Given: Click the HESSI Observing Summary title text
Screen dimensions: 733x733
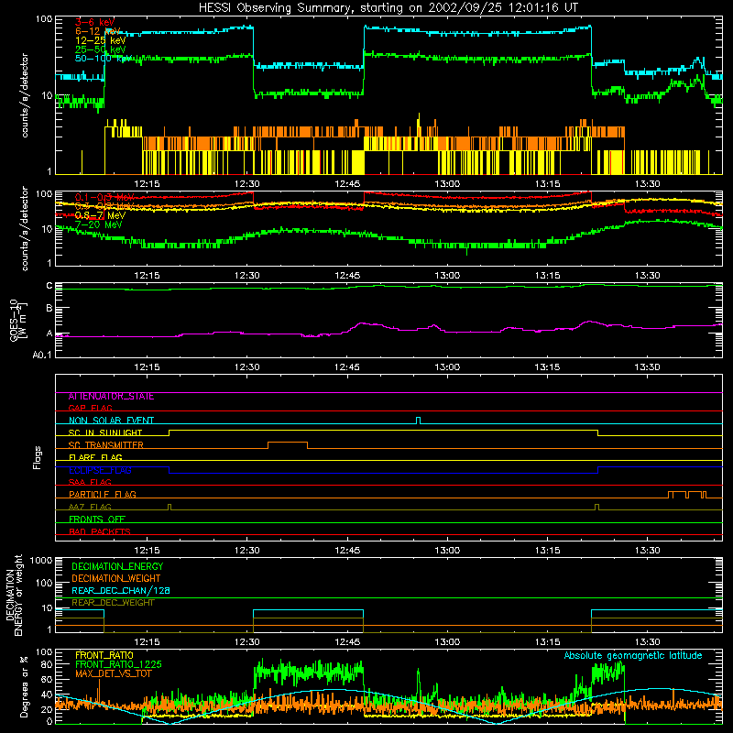Looking at the screenshot, I should (x=388, y=8).
